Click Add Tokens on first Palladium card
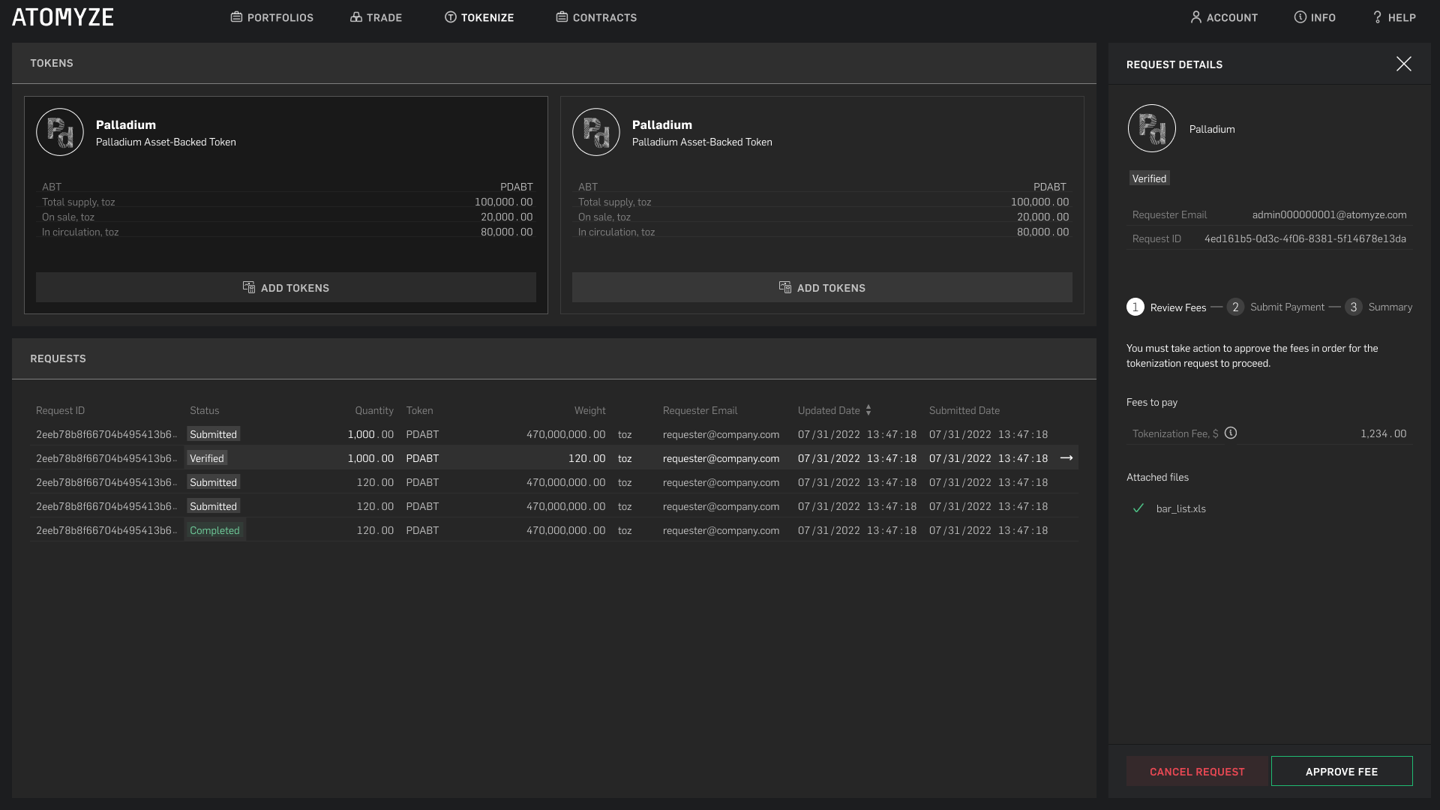This screenshot has width=1440, height=810. pyautogui.click(x=286, y=288)
